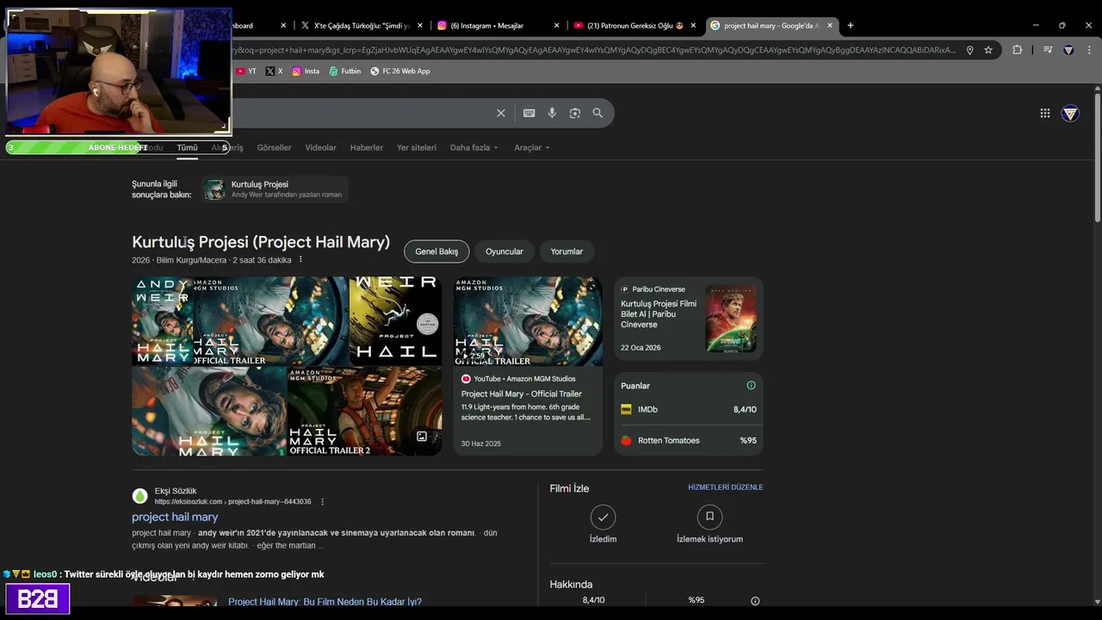
Task: Open the FC 26 Web App bookmark
Action: click(x=400, y=71)
